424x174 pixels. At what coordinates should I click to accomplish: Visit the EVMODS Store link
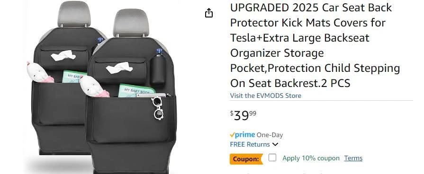pos(266,96)
